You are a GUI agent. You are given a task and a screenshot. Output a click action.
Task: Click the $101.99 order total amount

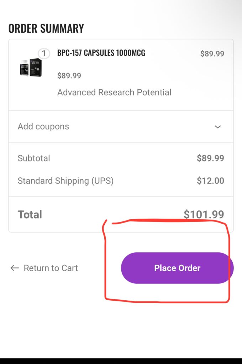[x=204, y=215]
